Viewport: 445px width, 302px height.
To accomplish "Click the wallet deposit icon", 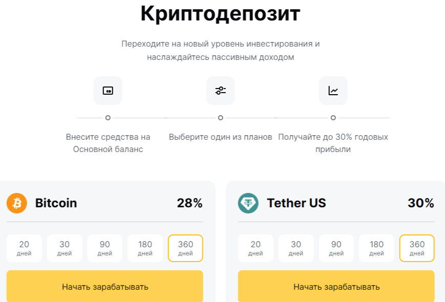I will point(108,91).
